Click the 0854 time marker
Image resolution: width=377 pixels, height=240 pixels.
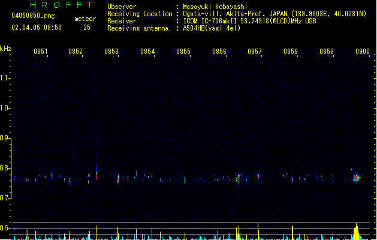click(x=147, y=52)
